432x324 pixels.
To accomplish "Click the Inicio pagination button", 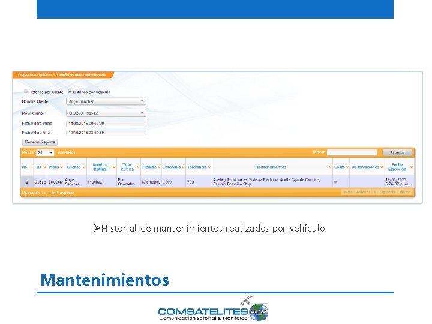I will (347, 192).
